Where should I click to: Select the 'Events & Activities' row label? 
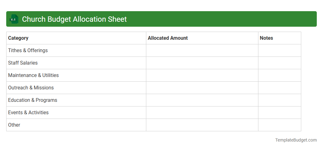click(x=29, y=113)
